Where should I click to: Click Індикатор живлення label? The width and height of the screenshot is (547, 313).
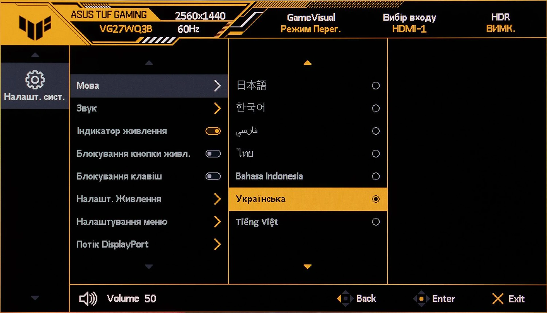click(x=122, y=131)
